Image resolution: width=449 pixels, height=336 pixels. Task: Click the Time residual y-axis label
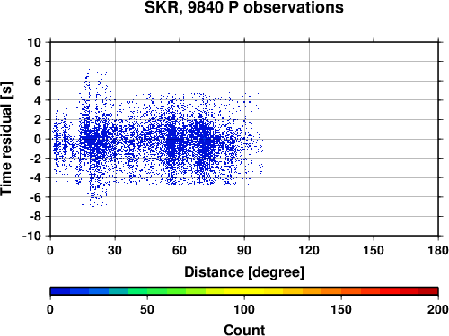(x=6, y=139)
